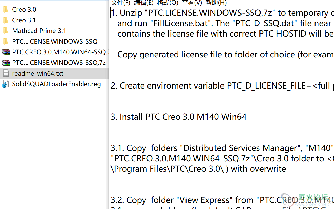Click the file name Mathcad Prime 3.1
The height and width of the screenshot is (209, 334).
coord(39,31)
